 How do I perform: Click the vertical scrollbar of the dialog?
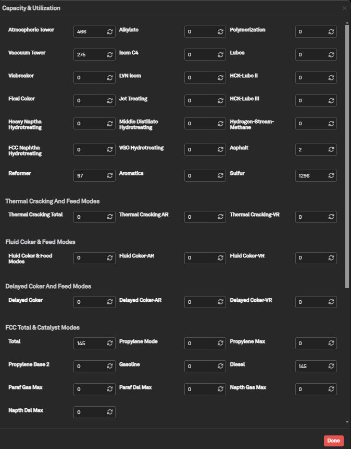[347, 157]
